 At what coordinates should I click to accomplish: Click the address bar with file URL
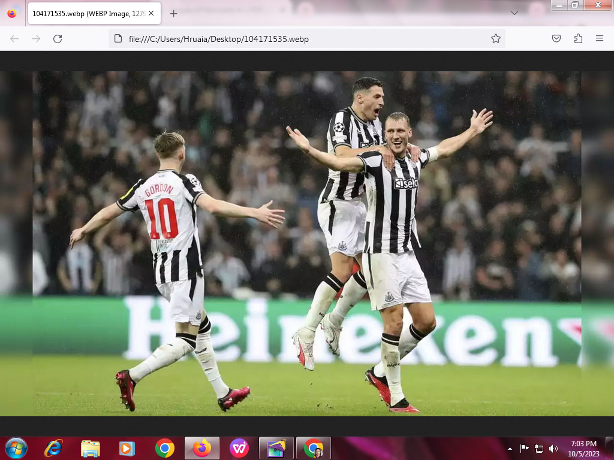click(300, 39)
